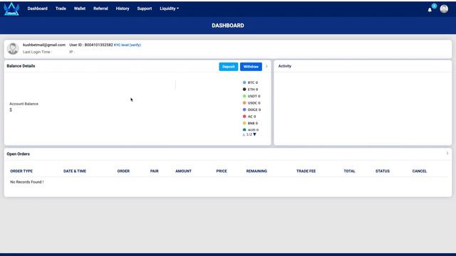Screen dimensions: 456x256
Task: Open the notifications bell icon
Action: pyautogui.click(x=430, y=9)
